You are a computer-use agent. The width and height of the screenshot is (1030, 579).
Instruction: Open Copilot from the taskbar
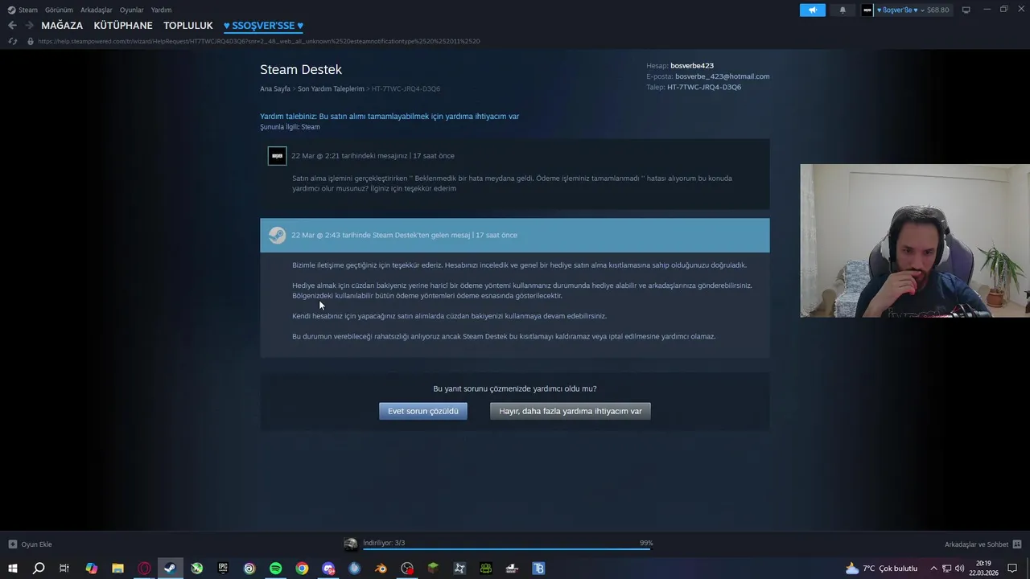coord(91,569)
